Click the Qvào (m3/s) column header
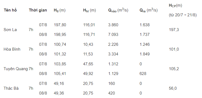This screenshot has width=202, height=98. pyautogui.click(x=118, y=10)
